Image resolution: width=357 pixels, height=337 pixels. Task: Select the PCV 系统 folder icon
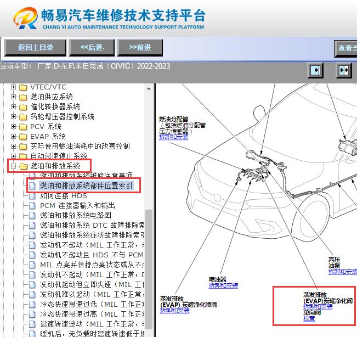coord(23,127)
